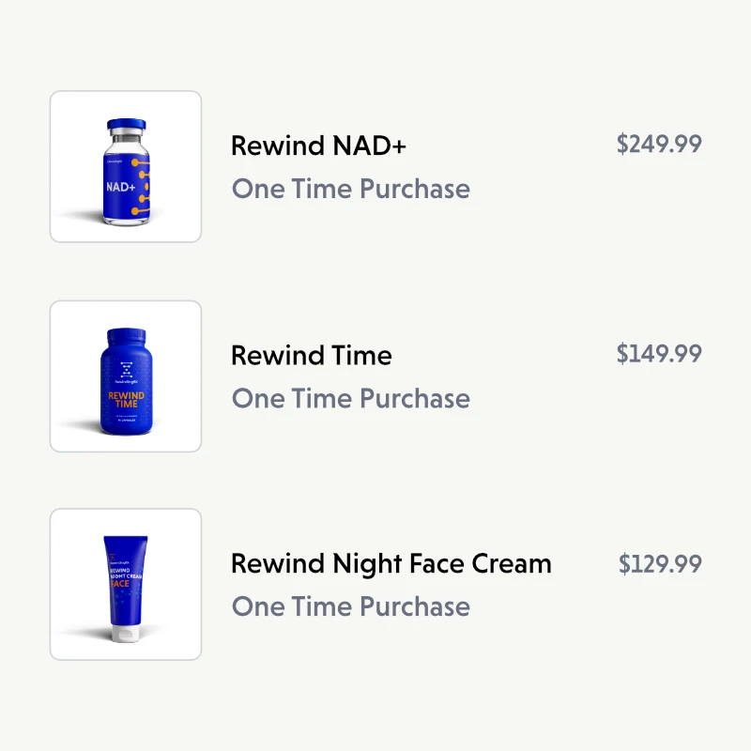Open the Rewind Time bottle thumbnail
Screen dimensions: 751x751
click(125, 376)
